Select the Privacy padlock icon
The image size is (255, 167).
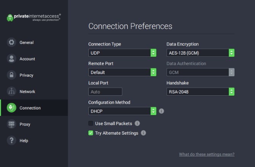[11, 75]
